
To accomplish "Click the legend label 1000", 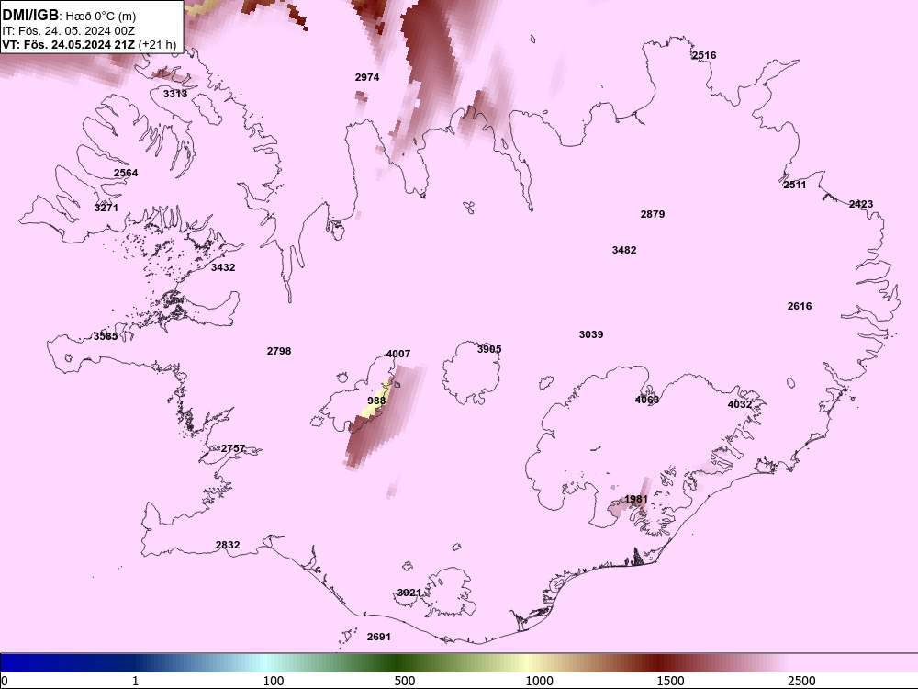I will click(x=539, y=681).
